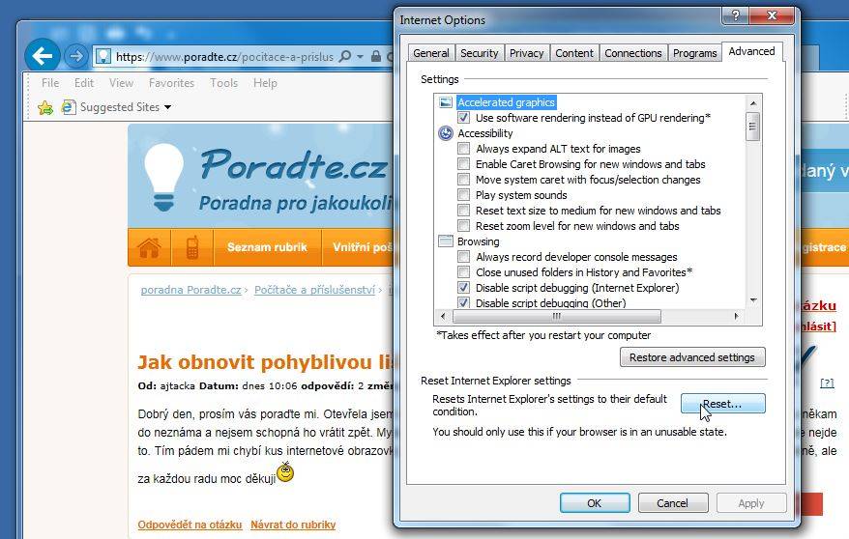Click the Poradte.cz lightbulb logo
The image size is (849, 539).
tap(163, 177)
